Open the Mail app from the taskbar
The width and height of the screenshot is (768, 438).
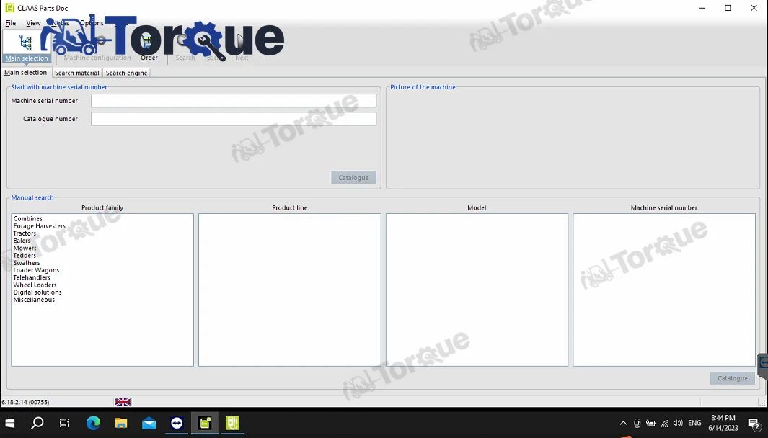149,423
